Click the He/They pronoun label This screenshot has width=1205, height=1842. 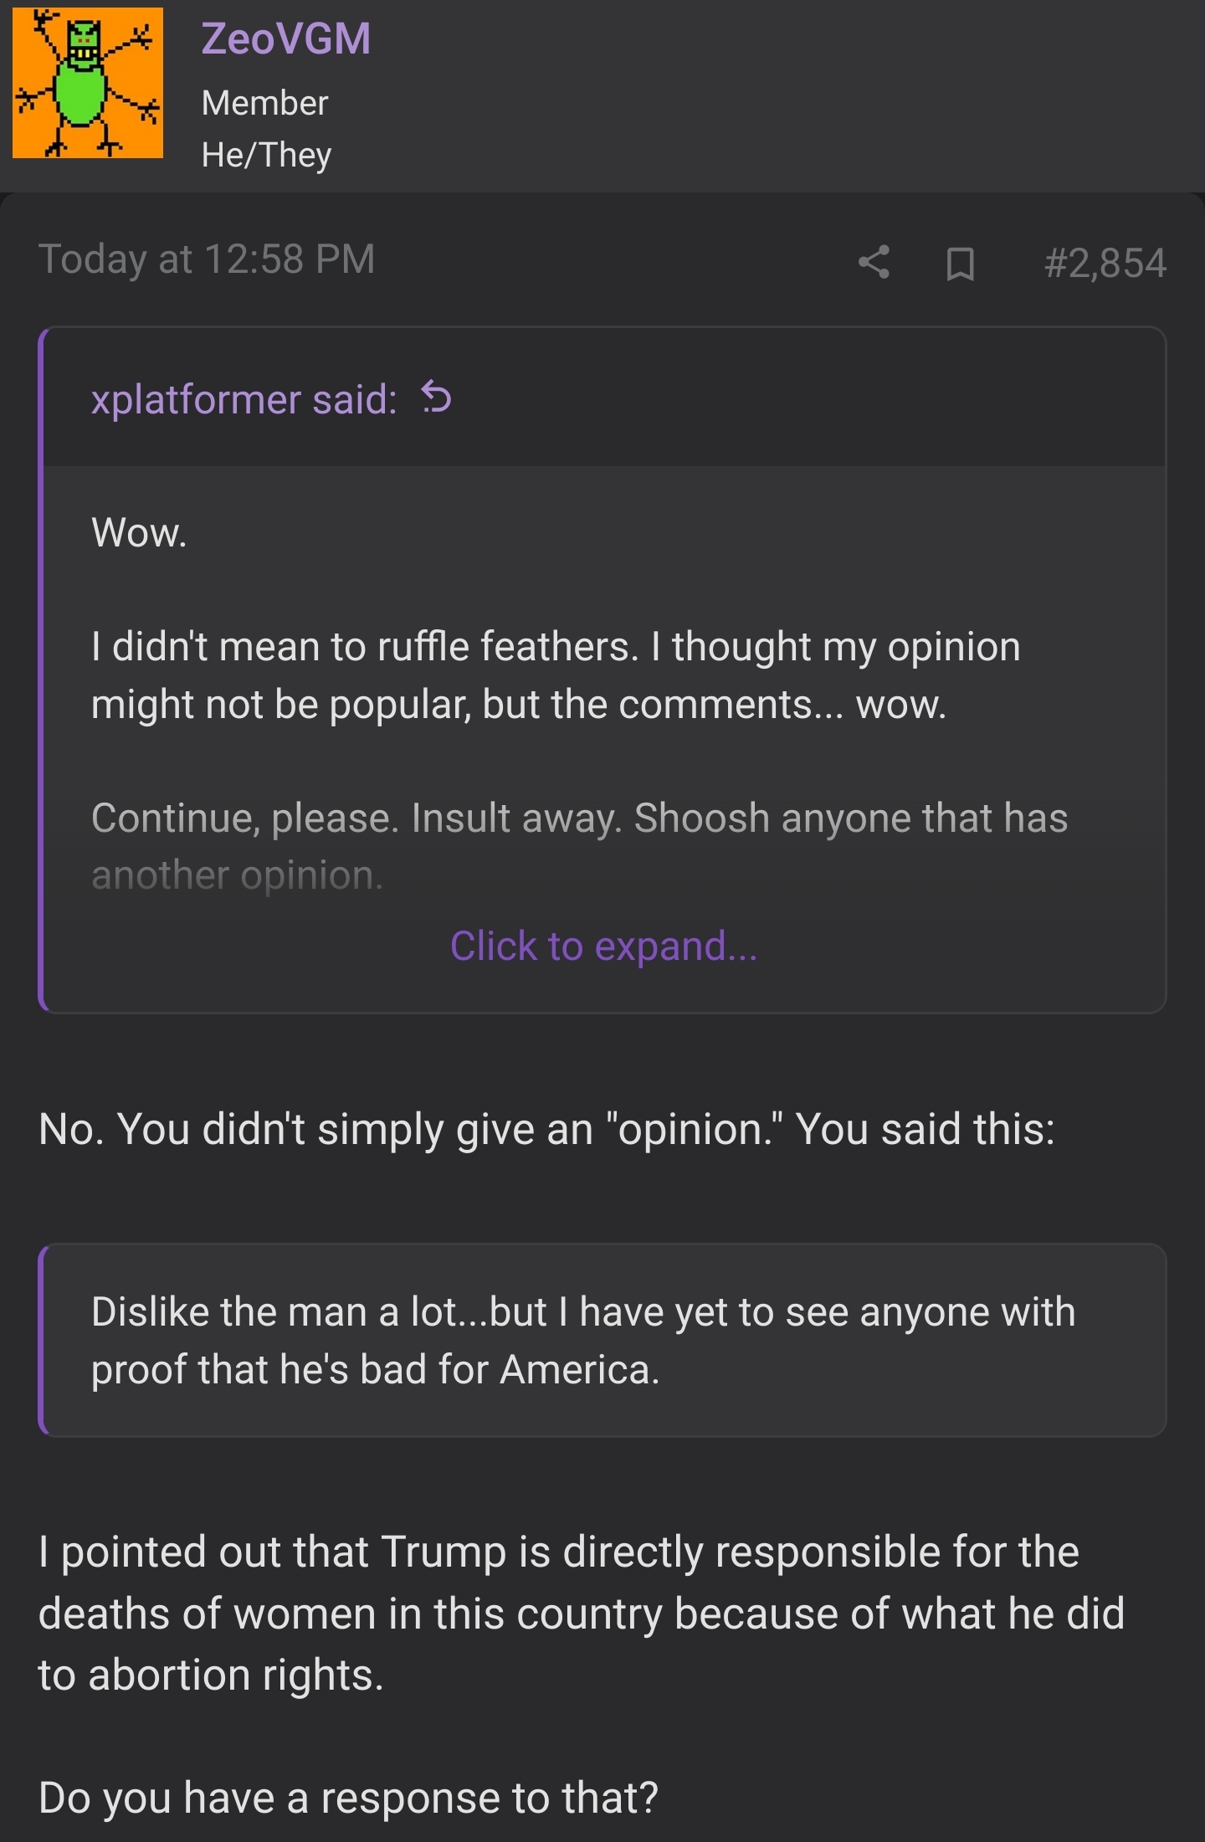266,155
